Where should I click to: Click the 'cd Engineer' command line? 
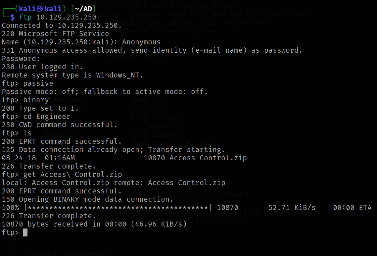point(47,117)
